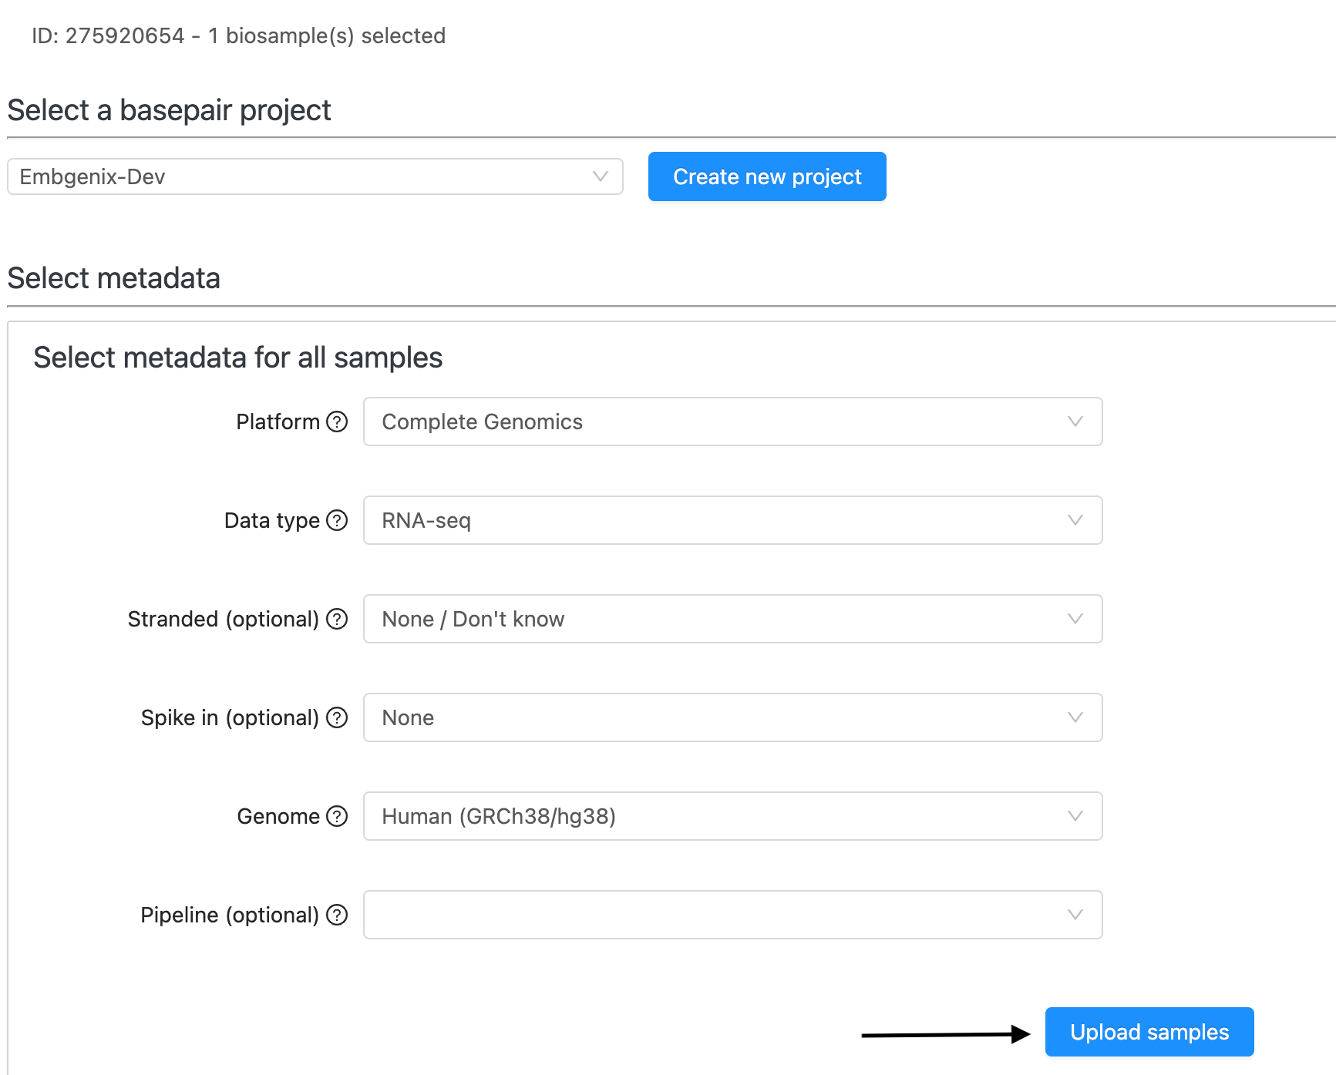Viewport: 1336px width, 1075px height.
Task: Open the Platform dropdown showing Complete Genomics
Action: coord(732,422)
